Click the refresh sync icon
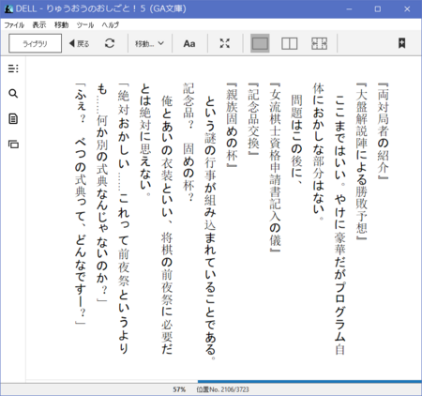This screenshot has height=396, width=422. coord(110,43)
